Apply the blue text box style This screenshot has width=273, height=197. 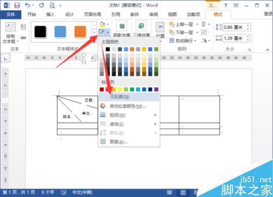(60, 32)
